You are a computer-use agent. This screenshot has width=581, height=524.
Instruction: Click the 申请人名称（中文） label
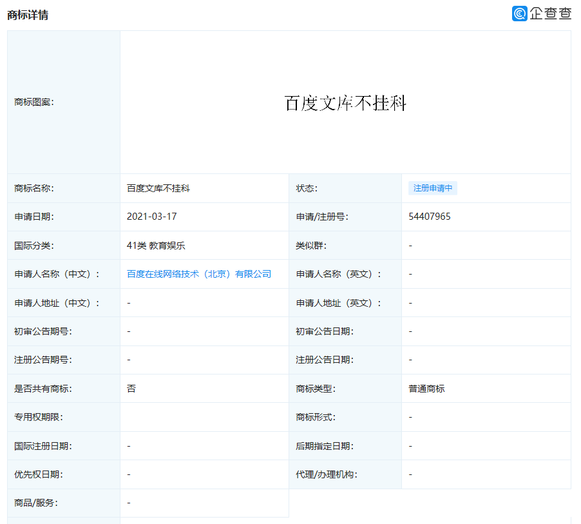57,274
